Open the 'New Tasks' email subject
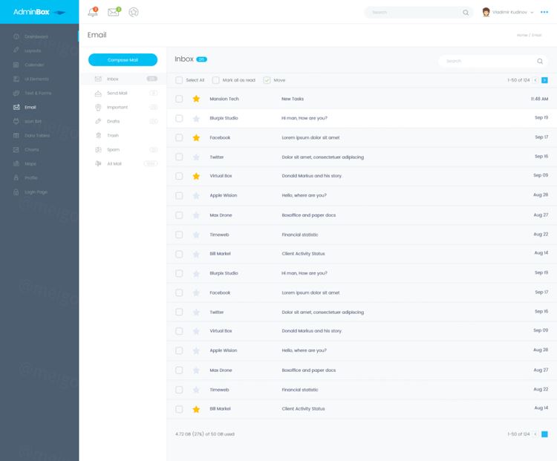The width and height of the screenshot is (557, 461). (x=293, y=99)
